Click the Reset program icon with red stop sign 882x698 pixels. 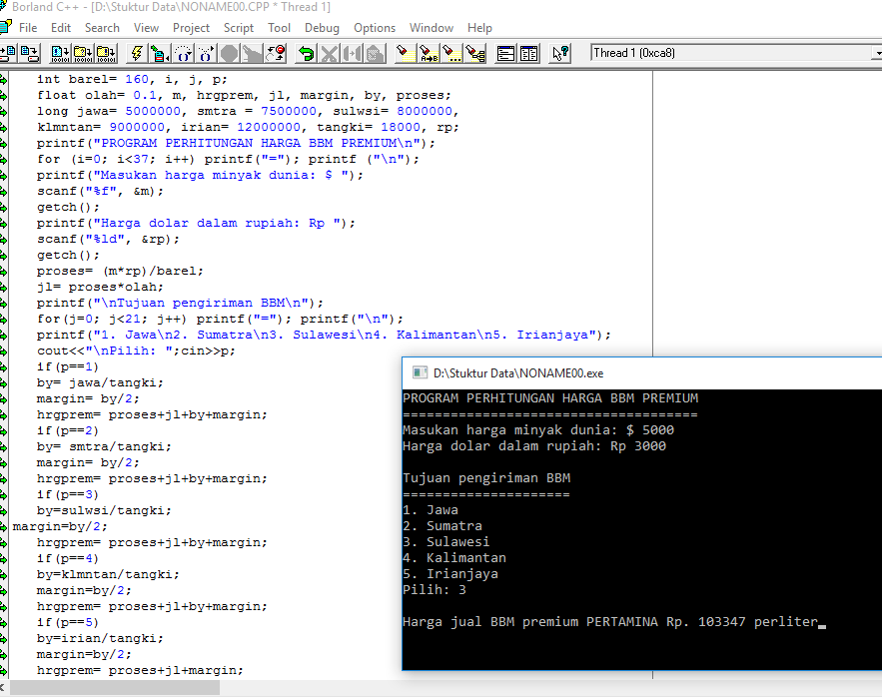pos(275,54)
